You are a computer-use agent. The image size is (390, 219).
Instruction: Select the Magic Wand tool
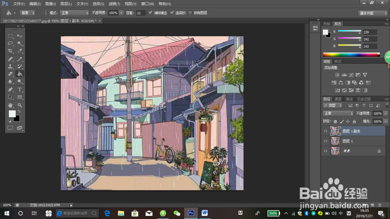point(19,43)
